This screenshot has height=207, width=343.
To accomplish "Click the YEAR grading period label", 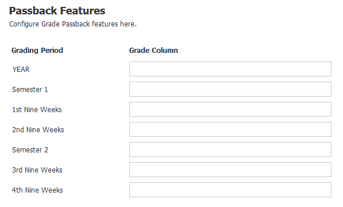I will coord(21,70).
